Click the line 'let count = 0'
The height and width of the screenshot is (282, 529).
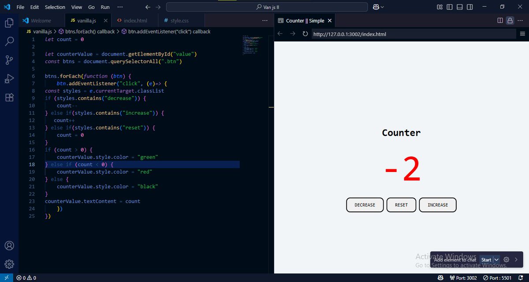tap(64, 39)
